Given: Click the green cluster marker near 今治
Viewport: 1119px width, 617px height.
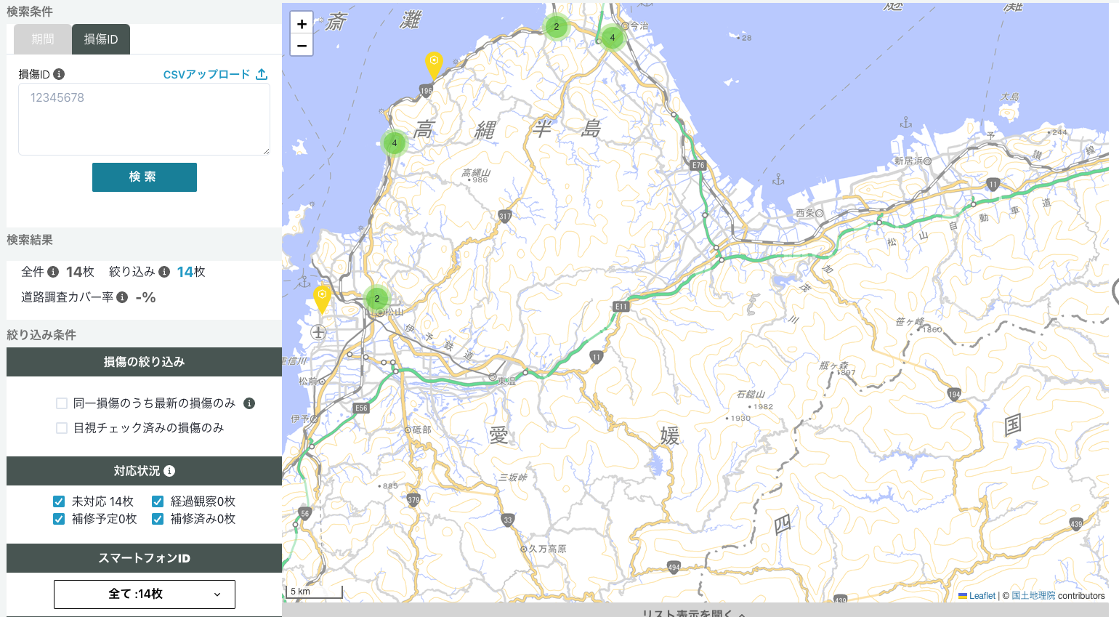Looking at the screenshot, I should (x=612, y=38).
